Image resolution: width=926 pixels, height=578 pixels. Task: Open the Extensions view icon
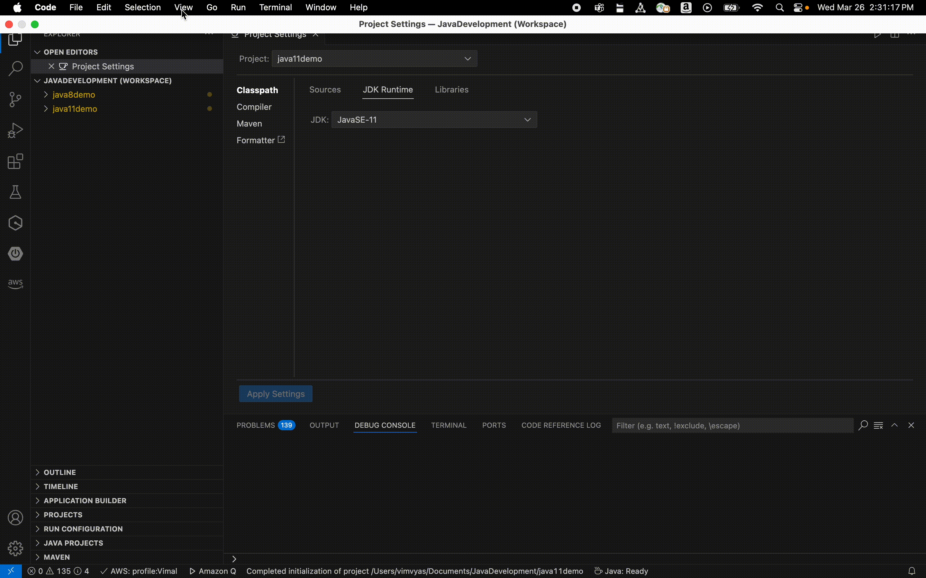click(x=15, y=161)
